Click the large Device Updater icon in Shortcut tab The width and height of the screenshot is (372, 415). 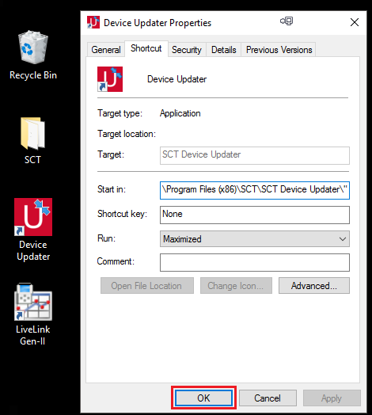(110, 79)
